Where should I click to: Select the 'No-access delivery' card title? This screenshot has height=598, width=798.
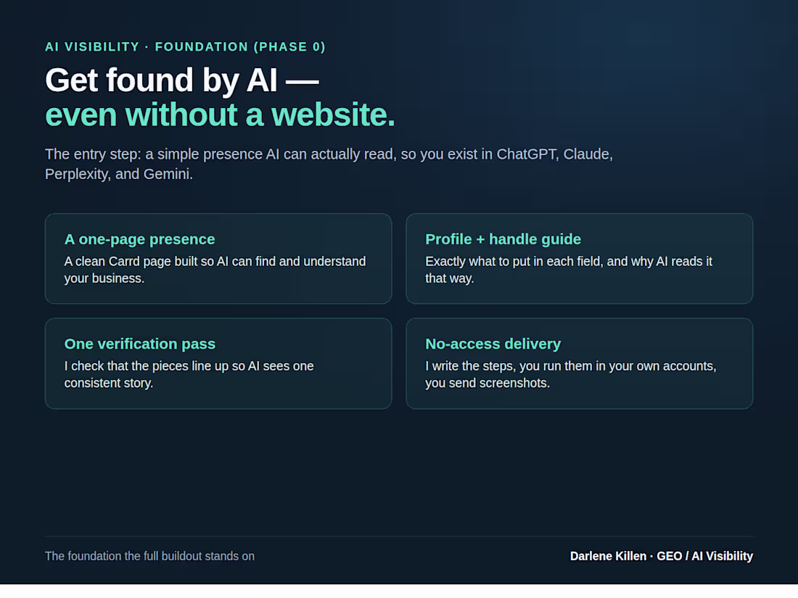click(493, 344)
